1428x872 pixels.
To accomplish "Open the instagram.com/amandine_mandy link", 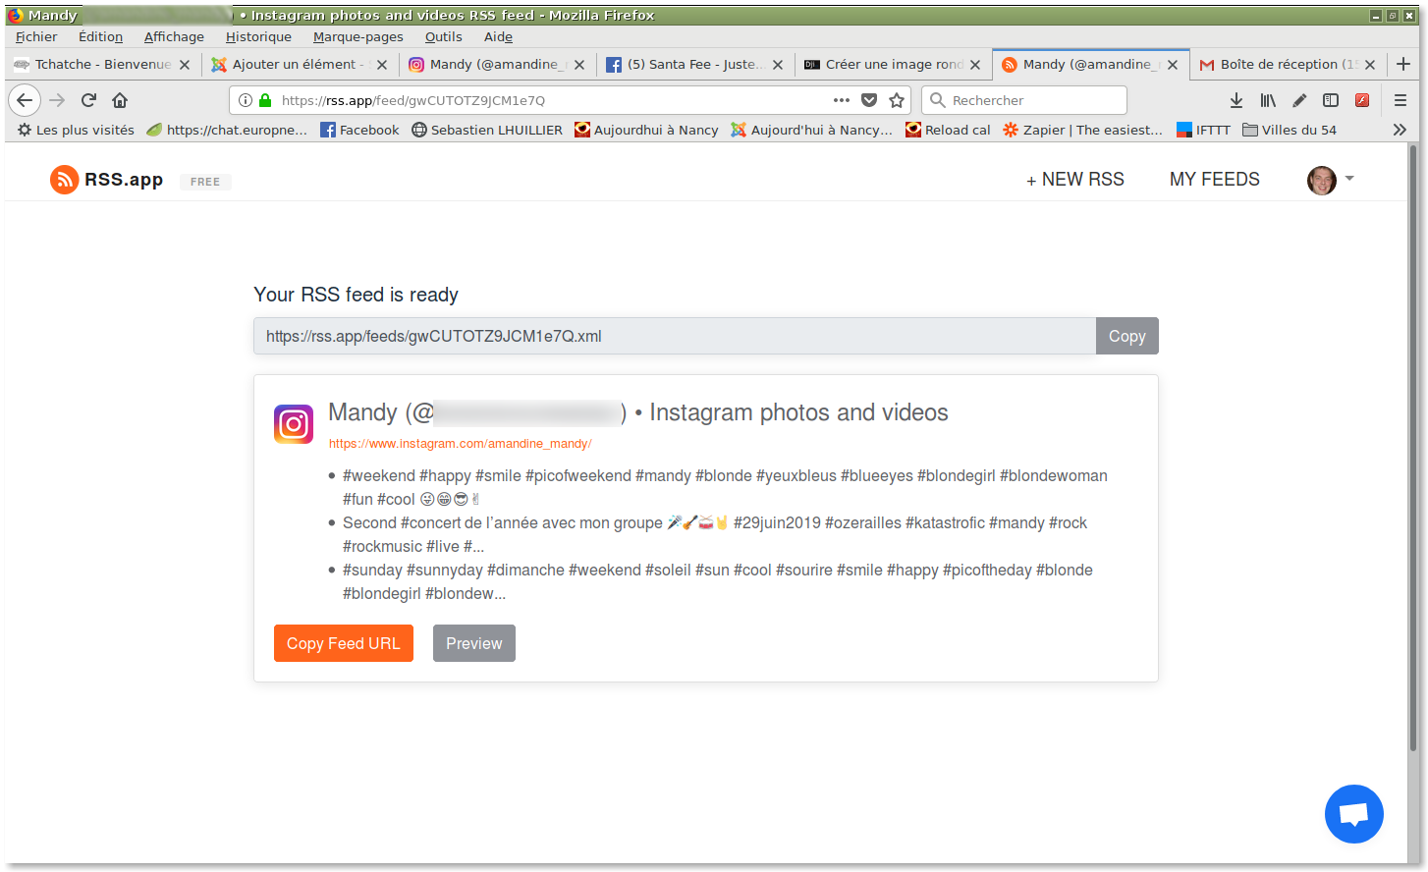I will 460,444.
